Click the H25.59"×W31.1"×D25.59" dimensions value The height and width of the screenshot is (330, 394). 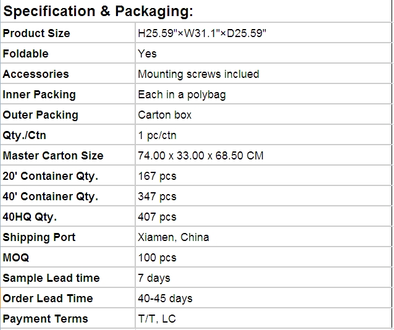[202, 33]
